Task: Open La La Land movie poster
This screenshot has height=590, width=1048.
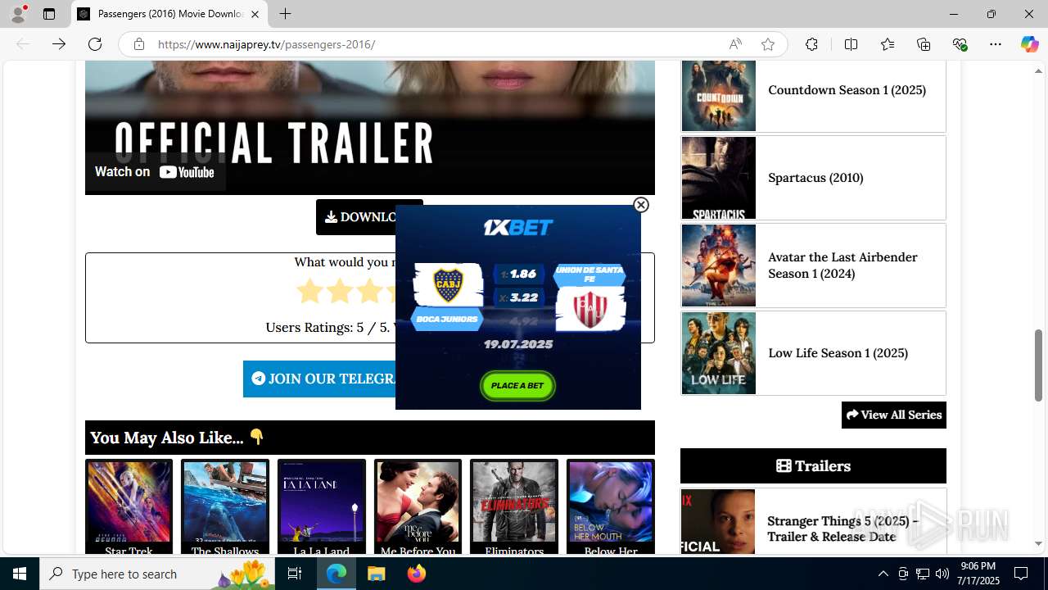Action: point(321,501)
